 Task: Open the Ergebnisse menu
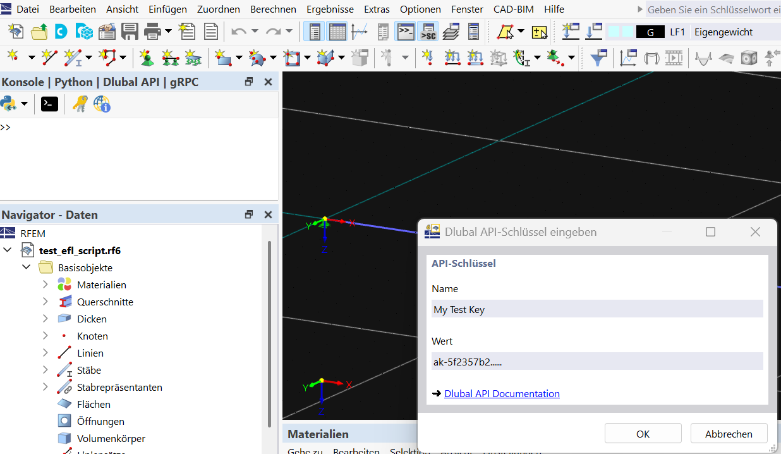click(x=330, y=9)
